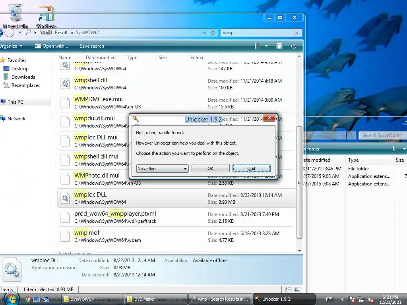The width and height of the screenshot is (407, 305).
Task: Switch to the Unlocker 1.9.2 taskbar button
Action: [284, 299]
